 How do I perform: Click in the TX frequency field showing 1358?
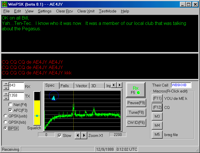[16, 96]
